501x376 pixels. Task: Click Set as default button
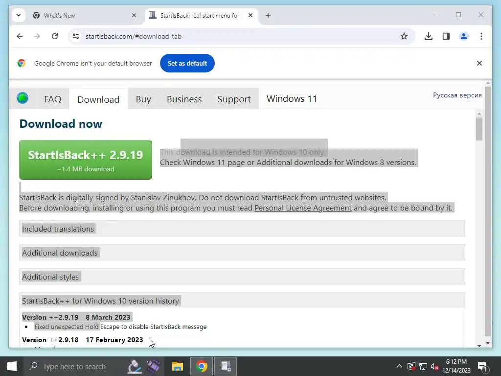187,63
